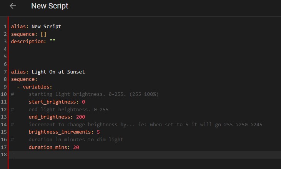The height and width of the screenshot is (169, 281).
Task: Click the empty brackets after first sequence
Action: point(43,34)
